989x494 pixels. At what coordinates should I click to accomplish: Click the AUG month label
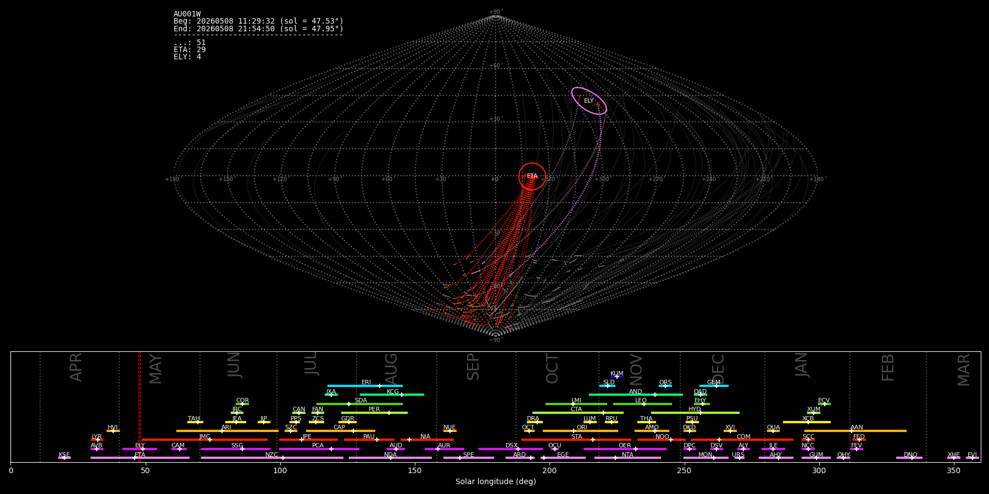click(391, 368)
